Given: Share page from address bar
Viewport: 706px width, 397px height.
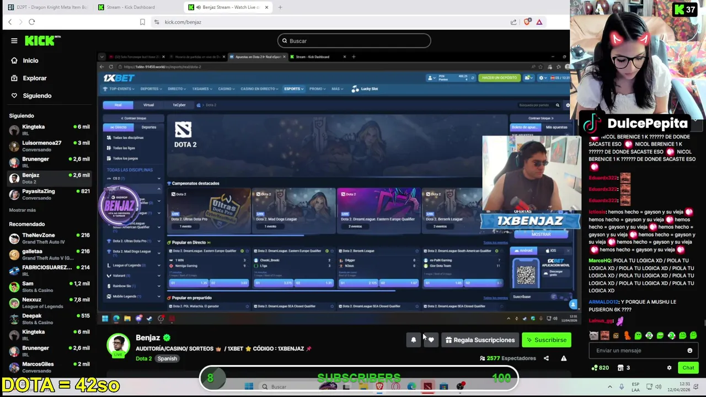Looking at the screenshot, I should [x=514, y=22].
